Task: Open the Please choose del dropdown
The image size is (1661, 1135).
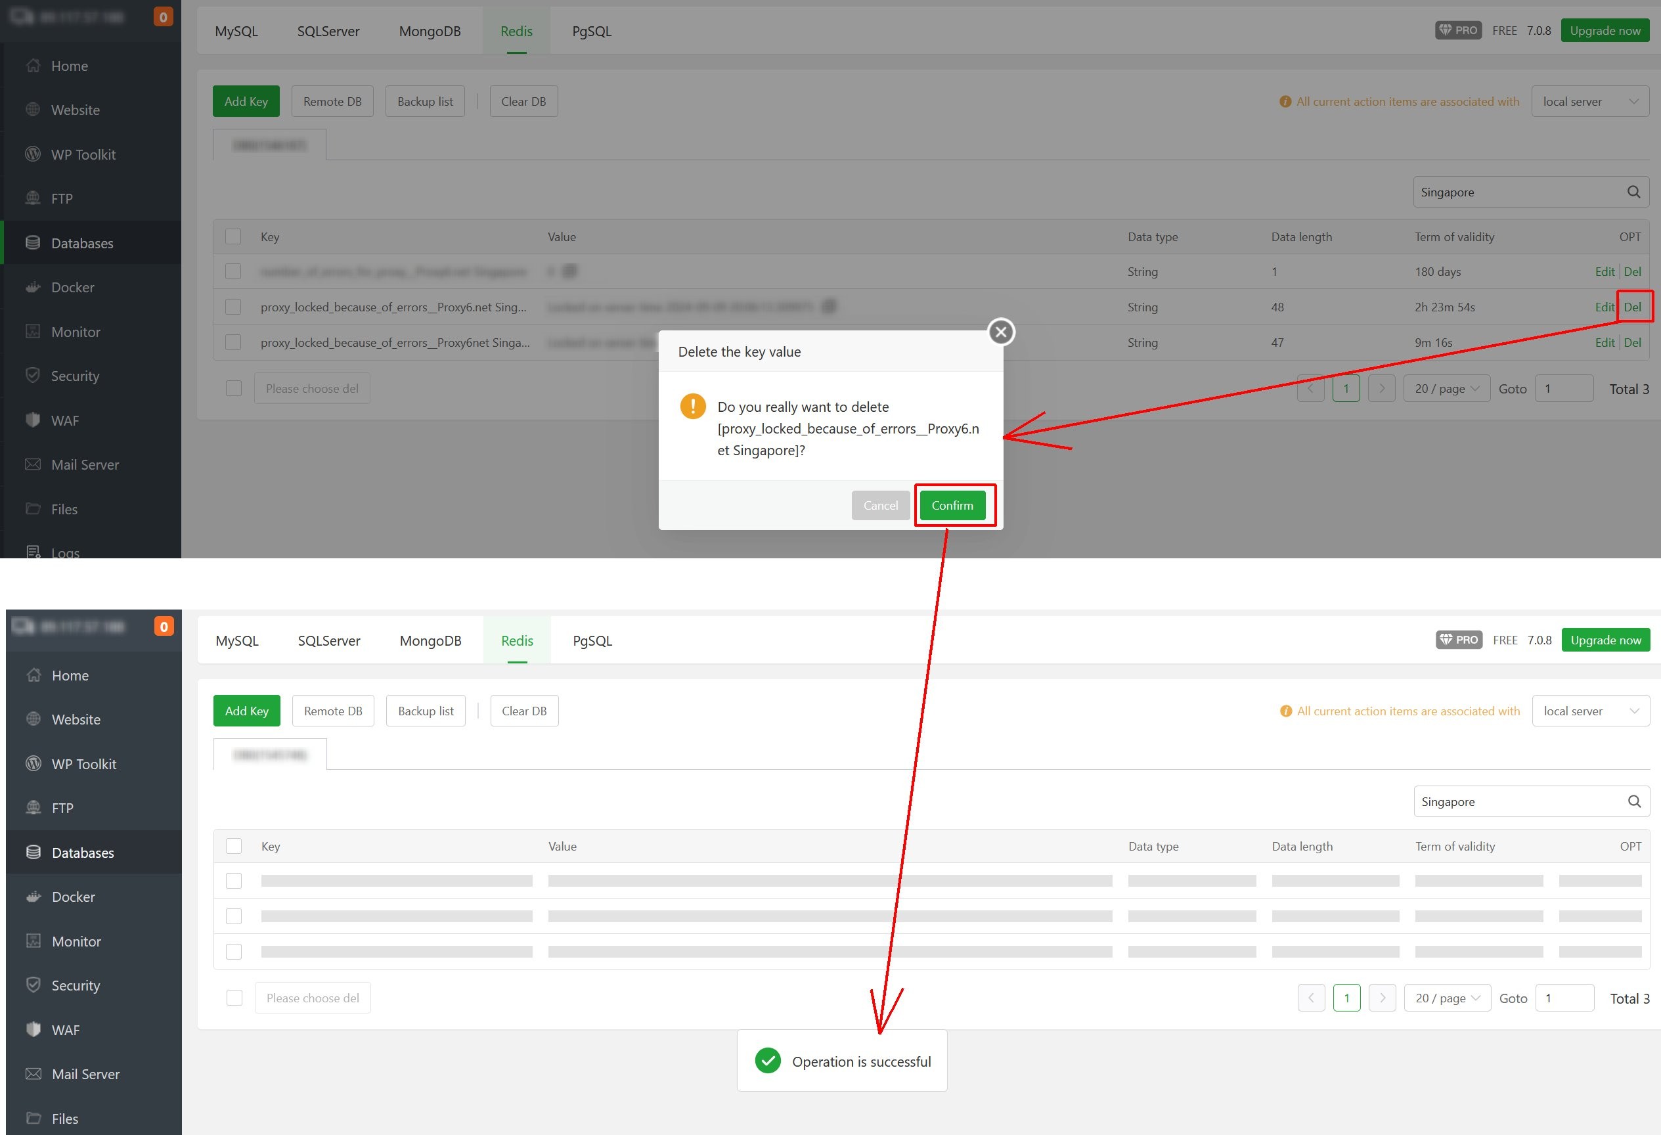Action: (311, 388)
